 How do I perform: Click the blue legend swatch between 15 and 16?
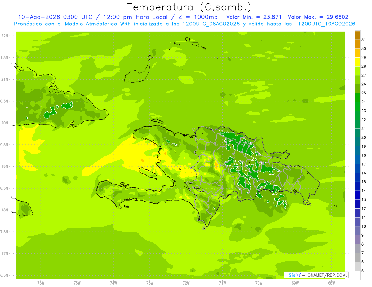coord(357,177)
